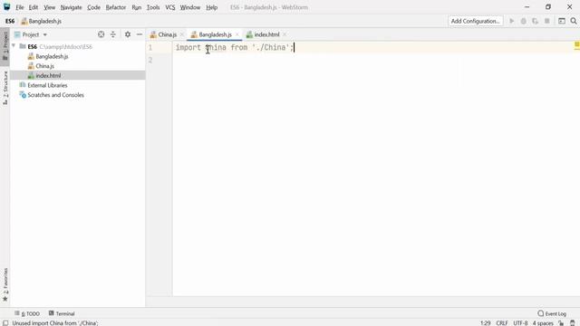This screenshot has height=326, width=580.
Task: Open the Structure side tool window
Action: pyautogui.click(x=5, y=88)
